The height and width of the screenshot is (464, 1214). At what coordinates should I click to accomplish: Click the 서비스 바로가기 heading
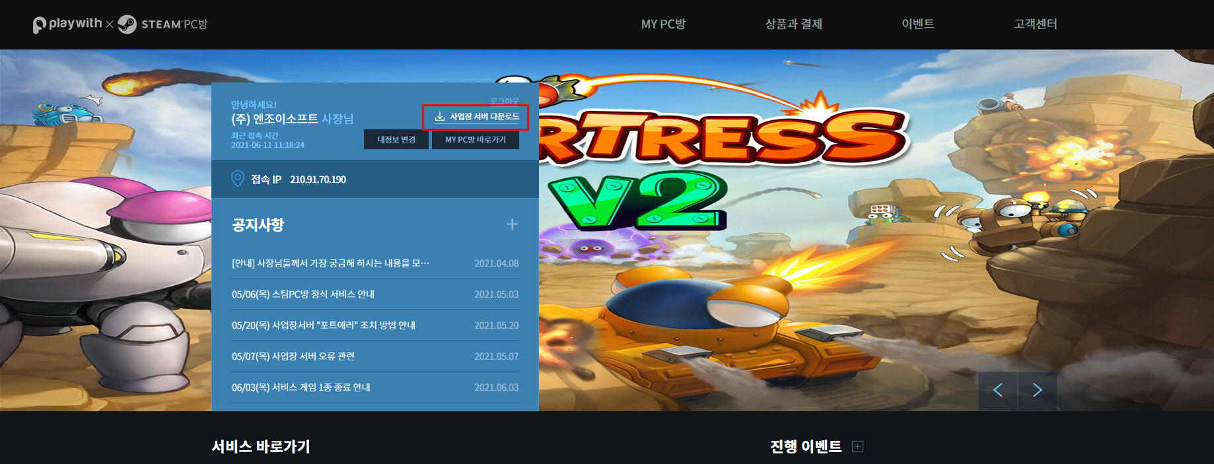(x=261, y=447)
